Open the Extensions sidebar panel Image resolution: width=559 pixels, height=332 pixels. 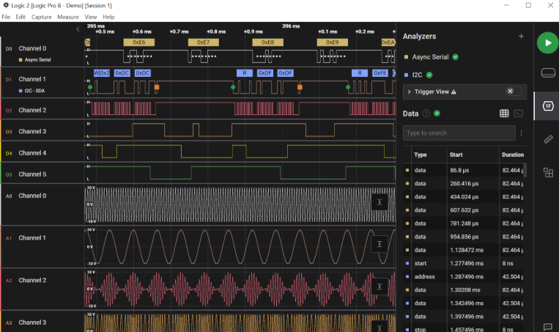[x=547, y=172]
